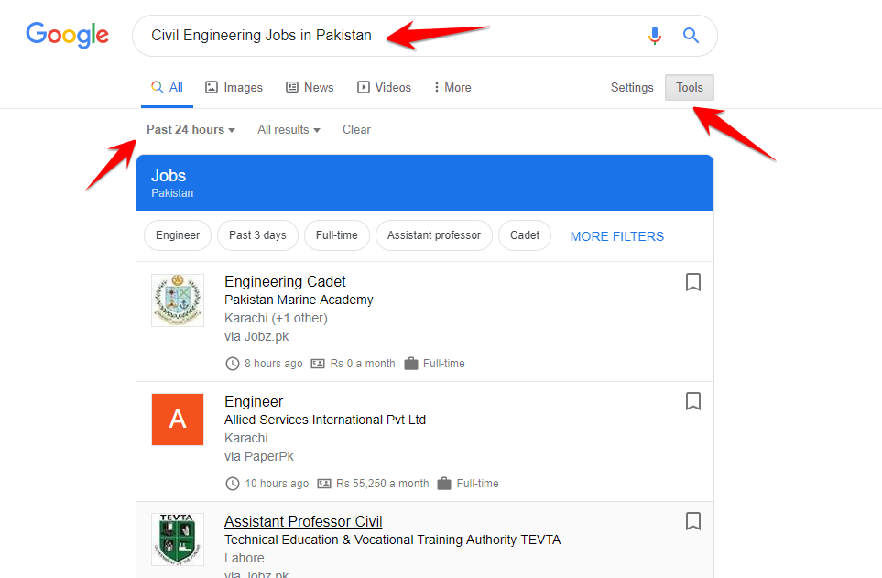The height and width of the screenshot is (578, 882).
Task: Open the Past 24 hours dropdown
Action: (191, 129)
